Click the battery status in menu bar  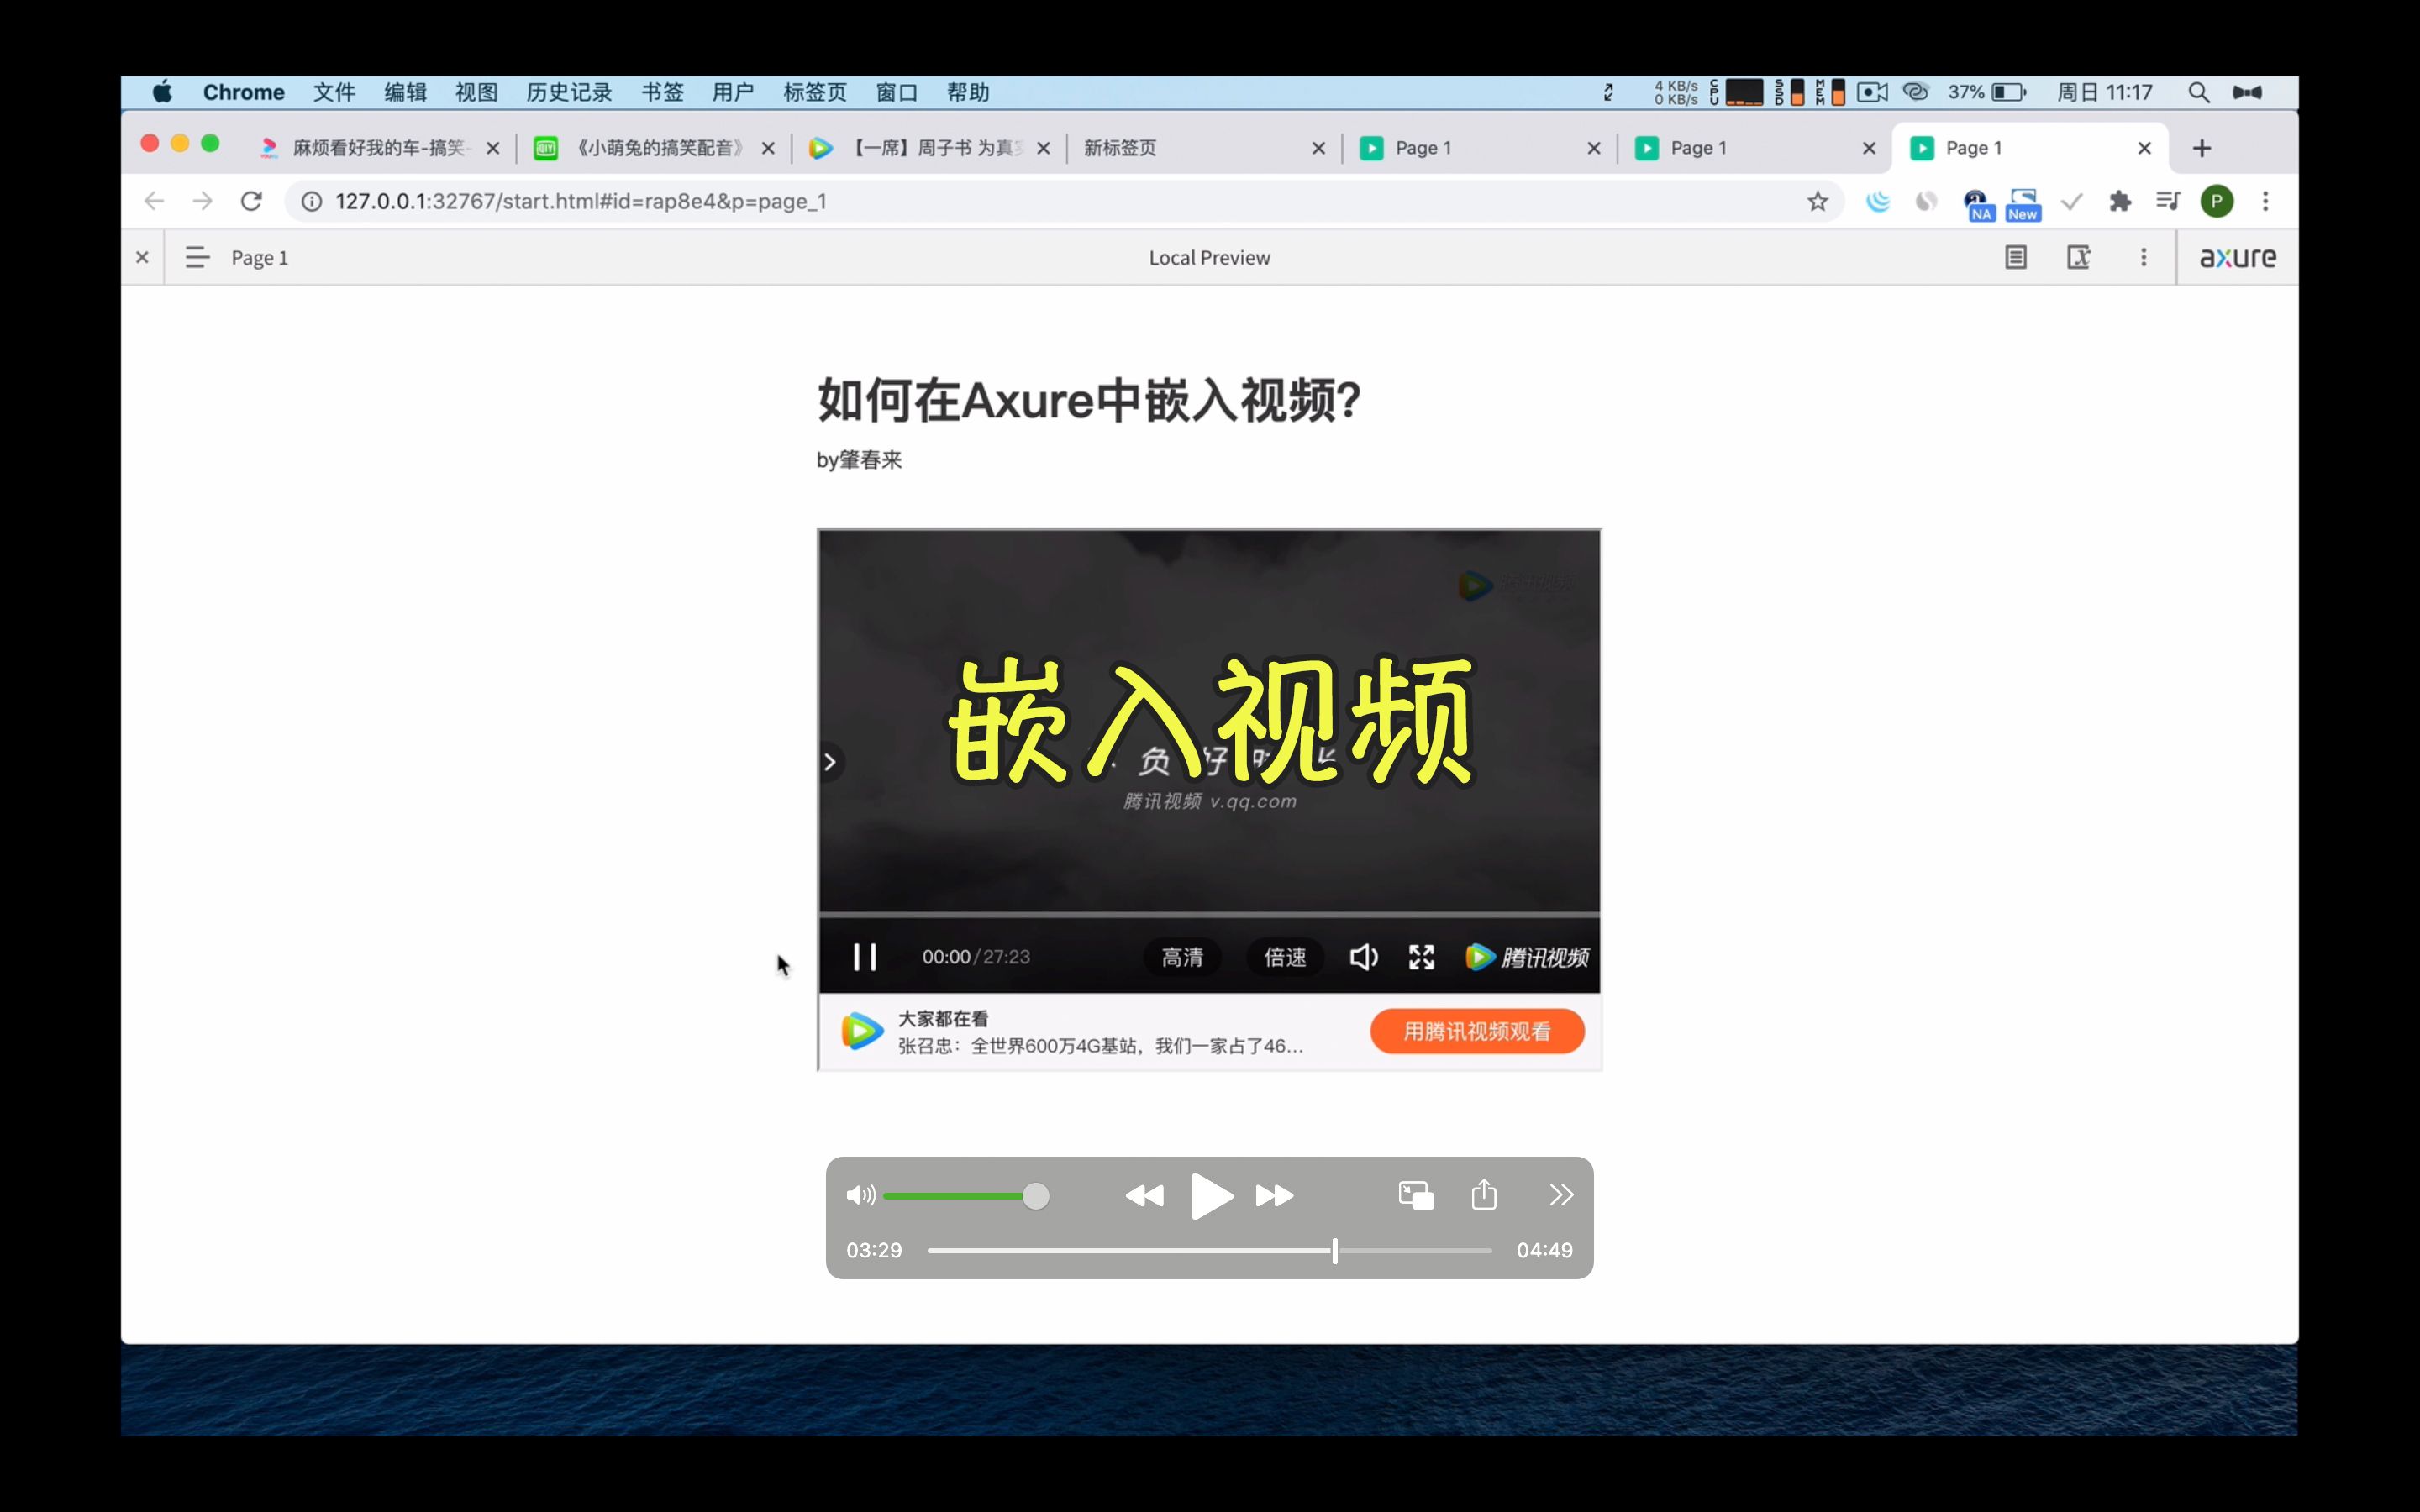pos(1987,92)
